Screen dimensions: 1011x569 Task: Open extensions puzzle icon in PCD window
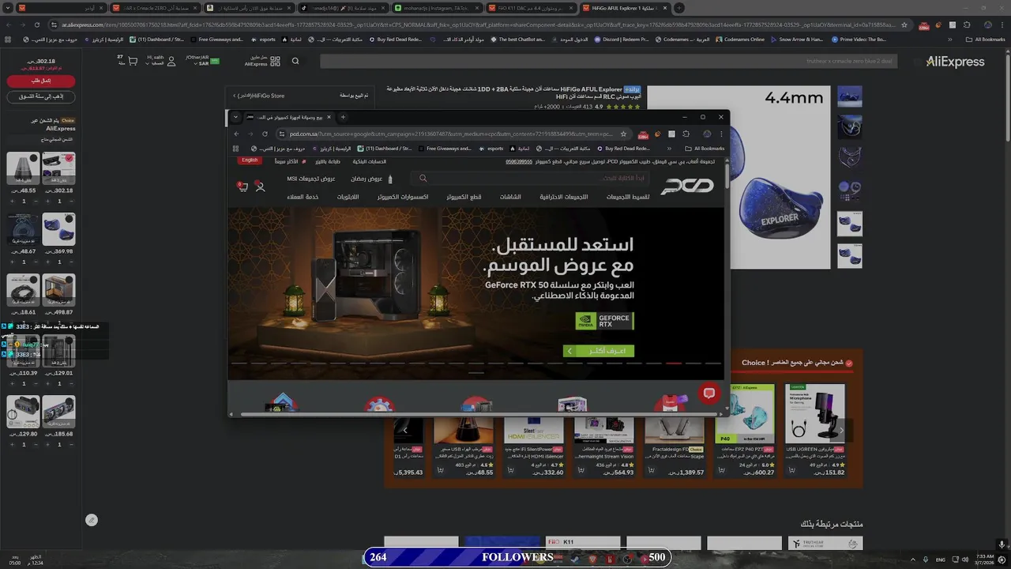(x=686, y=134)
